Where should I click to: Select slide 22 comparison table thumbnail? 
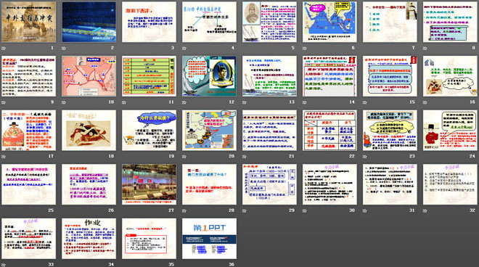329,130
